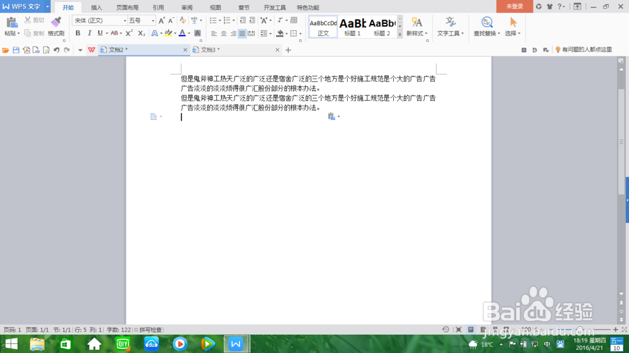The width and height of the screenshot is (629, 353).
Task: Open the 开发工具 (Developer) tab
Action: pos(274,7)
